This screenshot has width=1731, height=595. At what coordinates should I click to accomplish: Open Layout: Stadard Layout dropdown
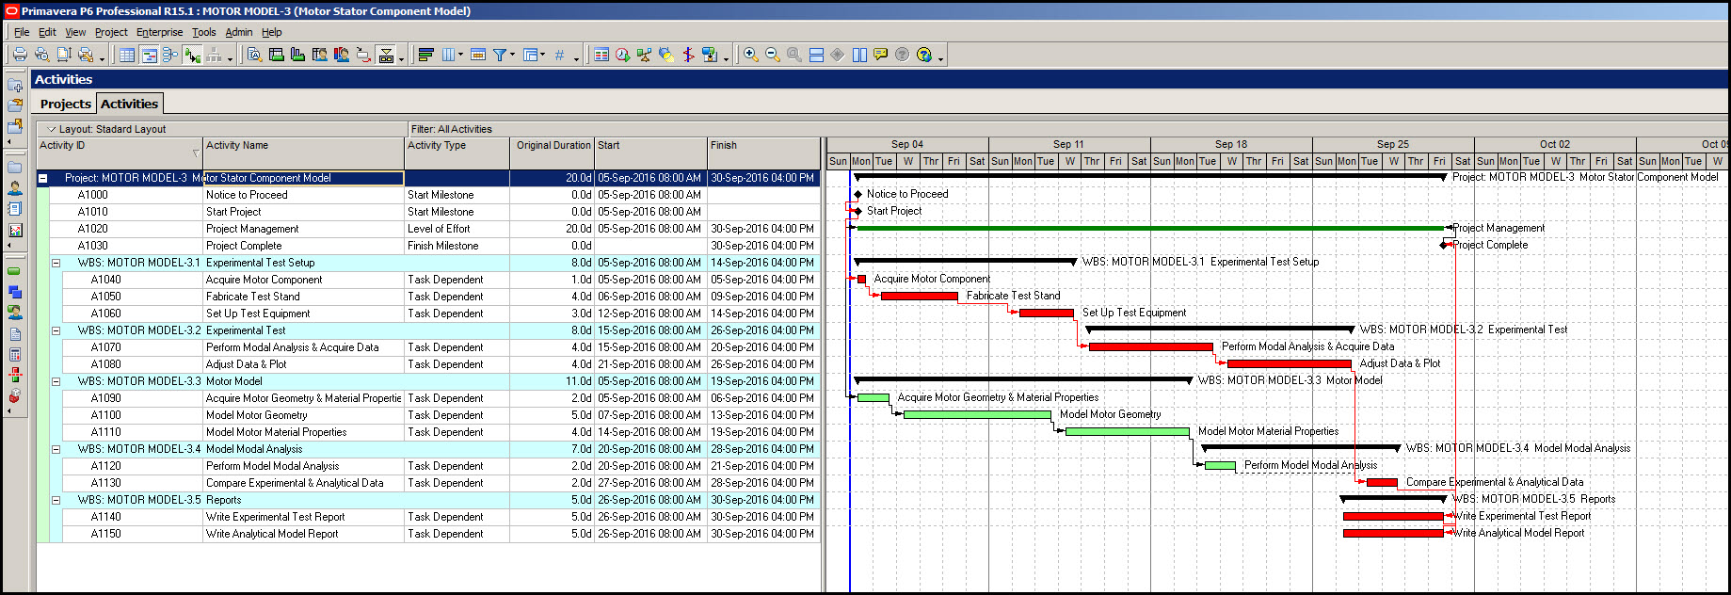coord(106,129)
